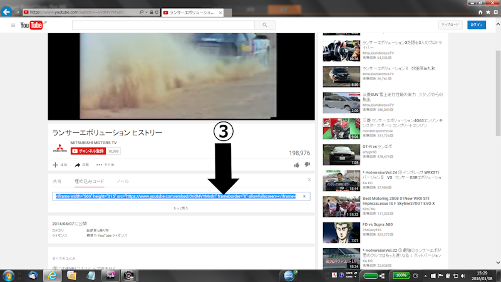Viewport: 501px width, 282px height.
Task: Open the その他 more actions menu
Action: click(x=105, y=165)
